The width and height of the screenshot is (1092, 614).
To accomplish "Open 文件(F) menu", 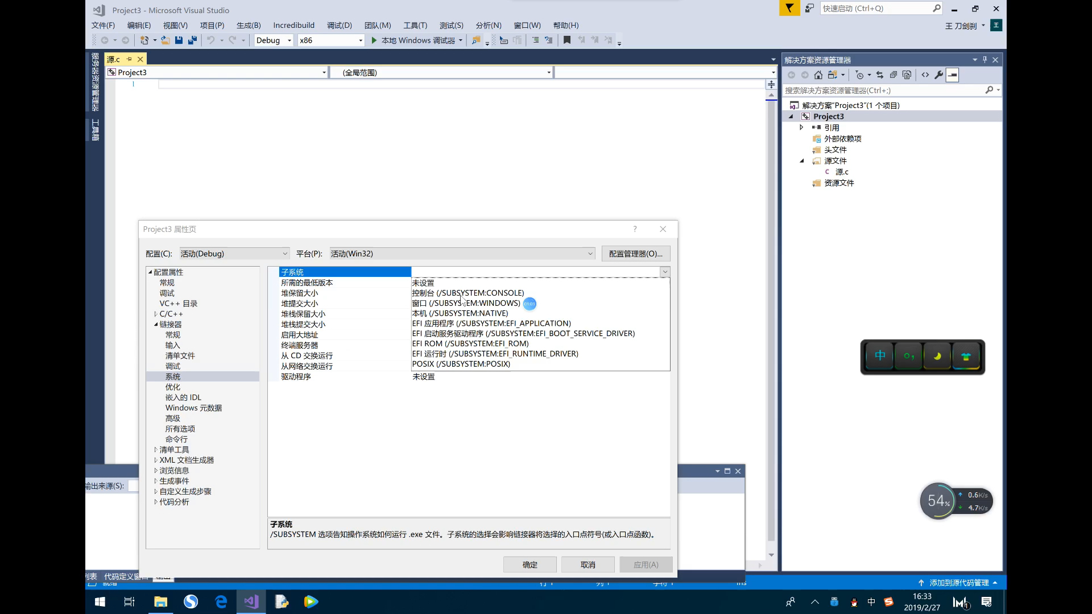I will click(103, 25).
